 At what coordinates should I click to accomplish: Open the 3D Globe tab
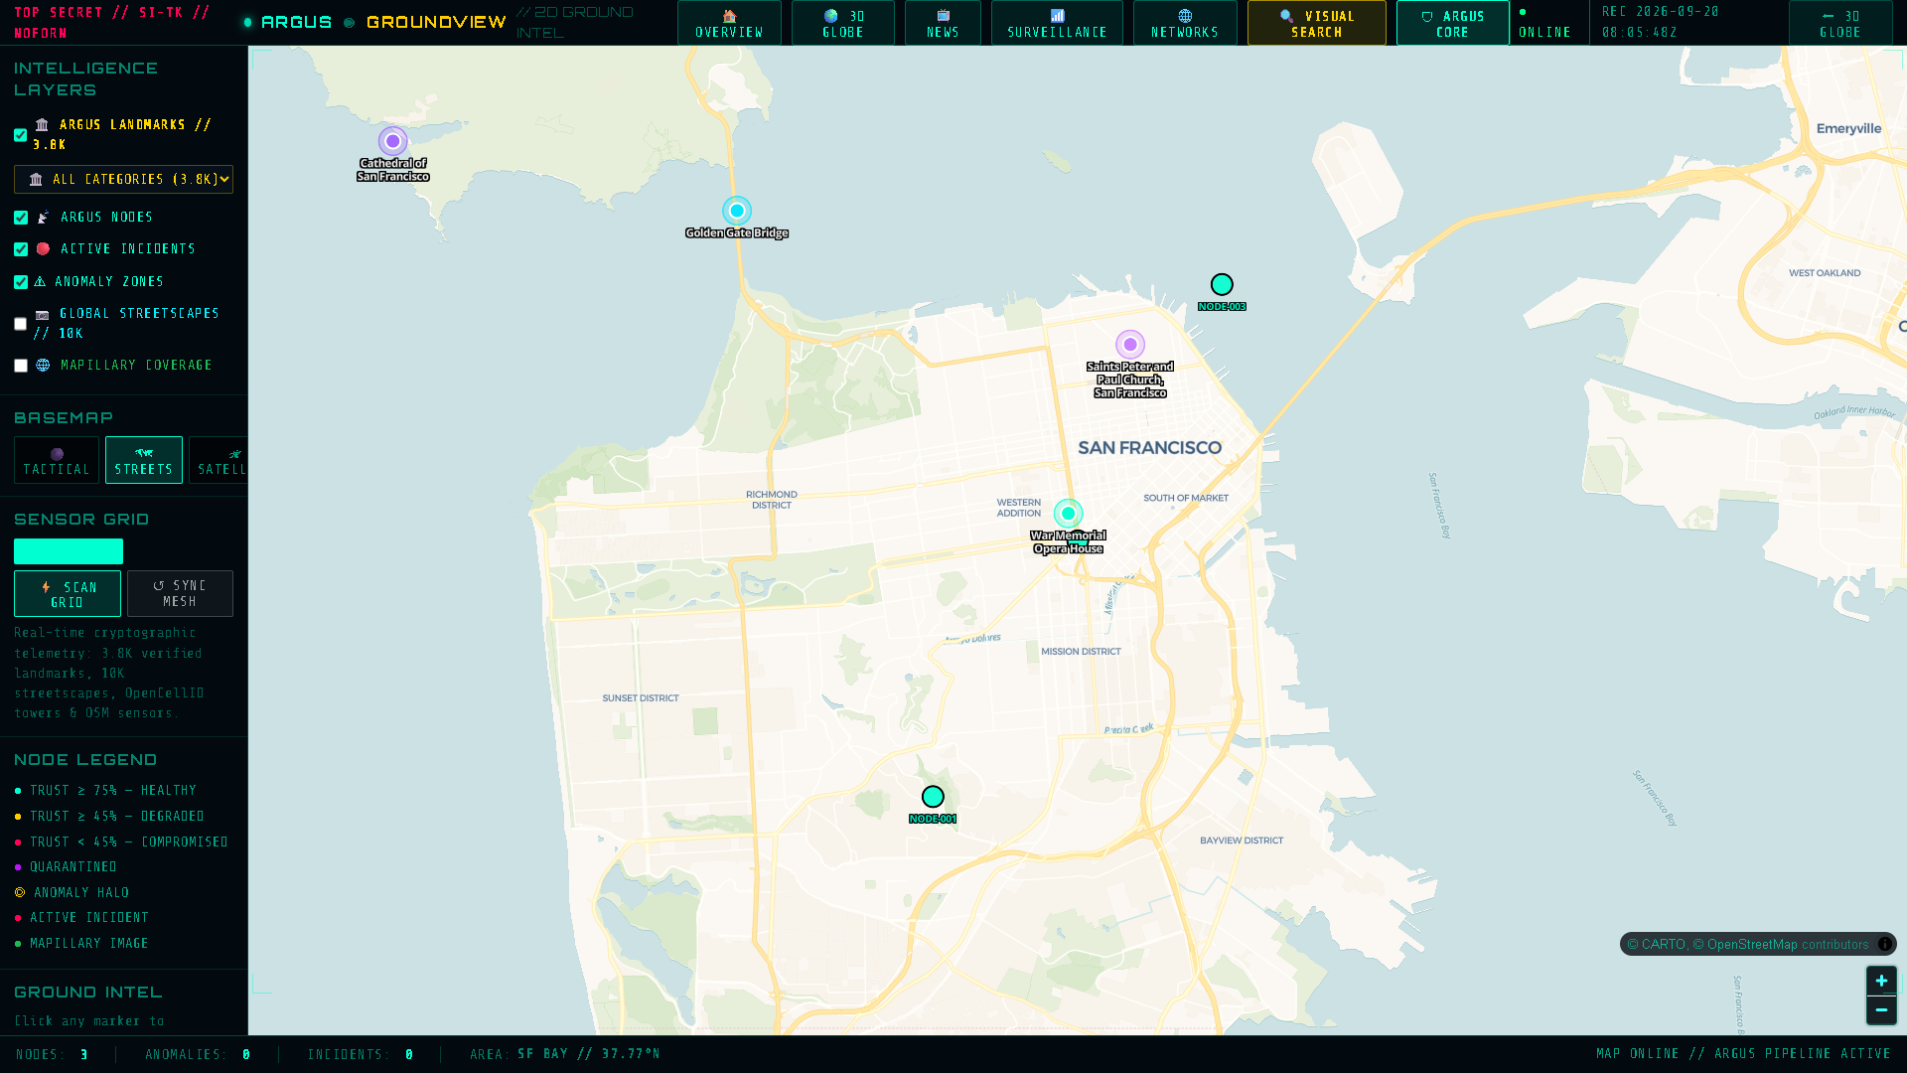pyautogui.click(x=842, y=23)
